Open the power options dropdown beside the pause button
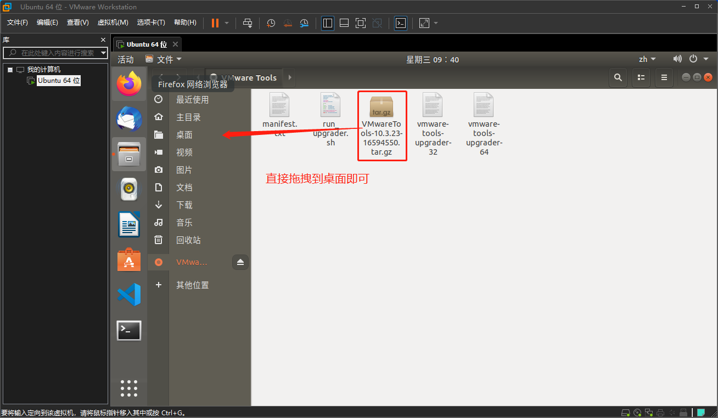Image resolution: width=718 pixels, height=418 pixels. 226,23
